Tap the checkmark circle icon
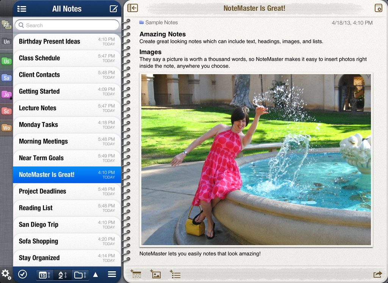 (x=22, y=274)
